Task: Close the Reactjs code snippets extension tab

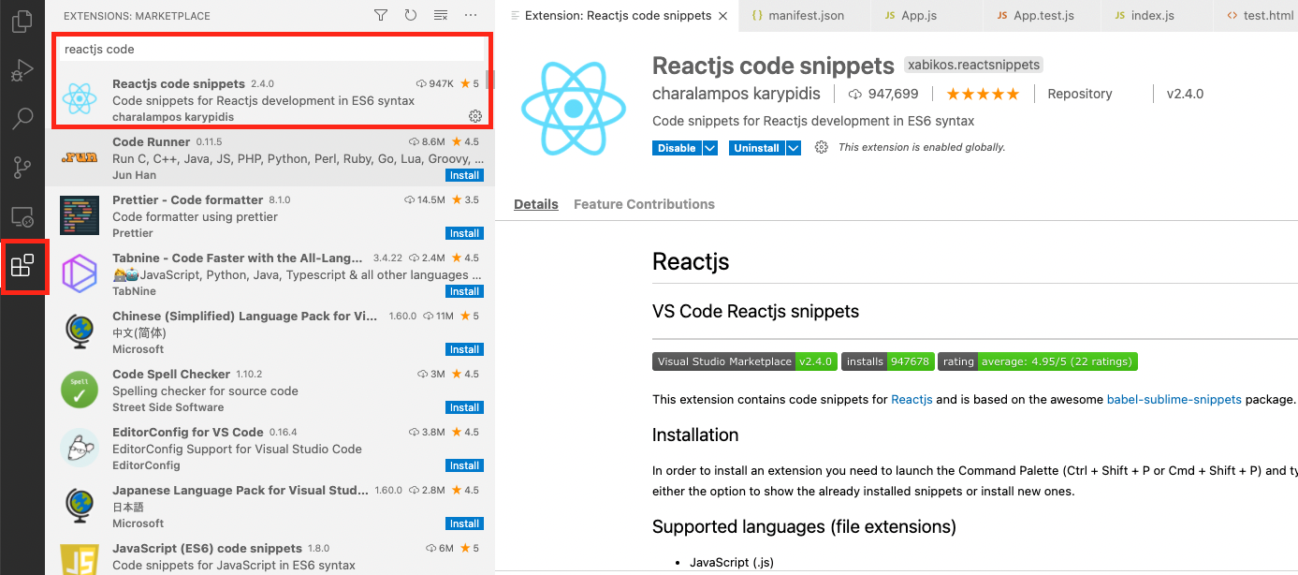Action: coord(722,16)
